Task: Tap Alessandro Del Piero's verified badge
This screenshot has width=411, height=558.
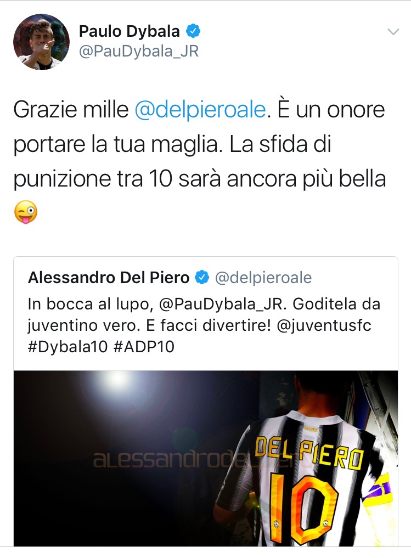Action: click(x=202, y=278)
